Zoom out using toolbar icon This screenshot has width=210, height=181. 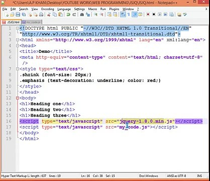coord(101,15)
